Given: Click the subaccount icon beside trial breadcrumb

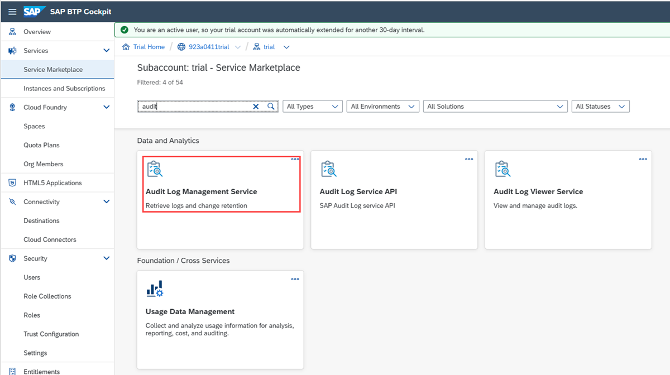Looking at the screenshot, I should [257, 47].
